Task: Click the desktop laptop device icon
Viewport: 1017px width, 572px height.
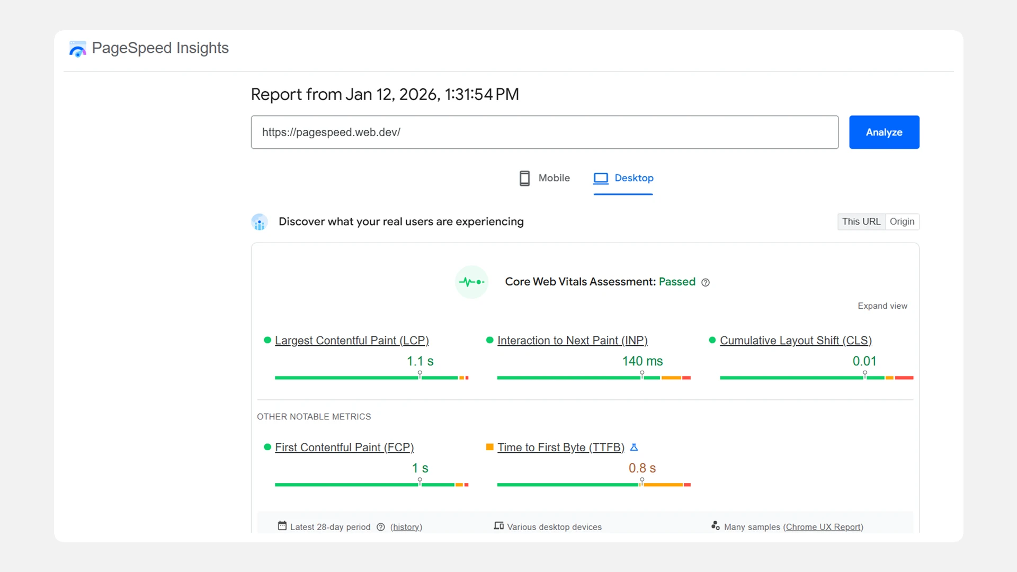Action: tap(601, 178)
